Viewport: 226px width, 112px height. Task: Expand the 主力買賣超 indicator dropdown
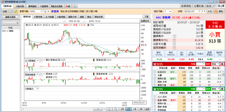(37, 60)
